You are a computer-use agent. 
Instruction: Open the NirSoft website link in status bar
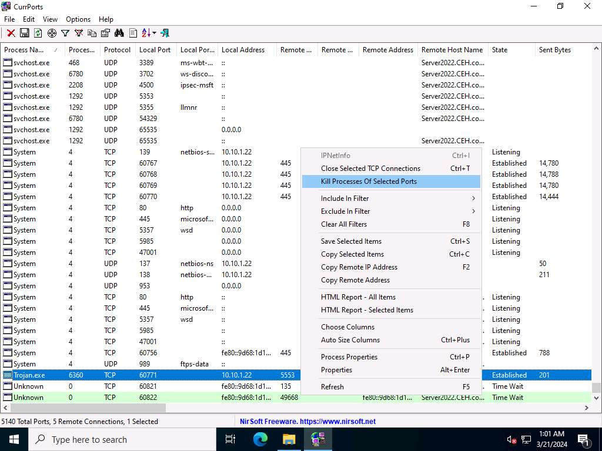point(307,422)
